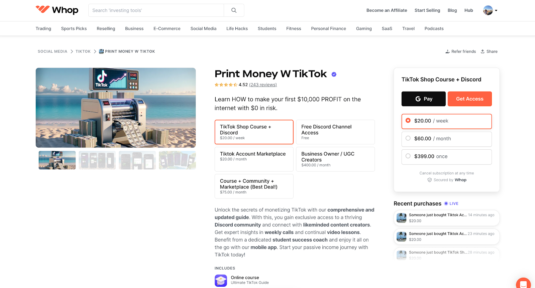Open the Blog link

tap(452, 10)
